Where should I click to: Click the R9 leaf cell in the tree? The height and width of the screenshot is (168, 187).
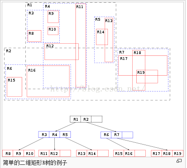click(x=19, y=154)
